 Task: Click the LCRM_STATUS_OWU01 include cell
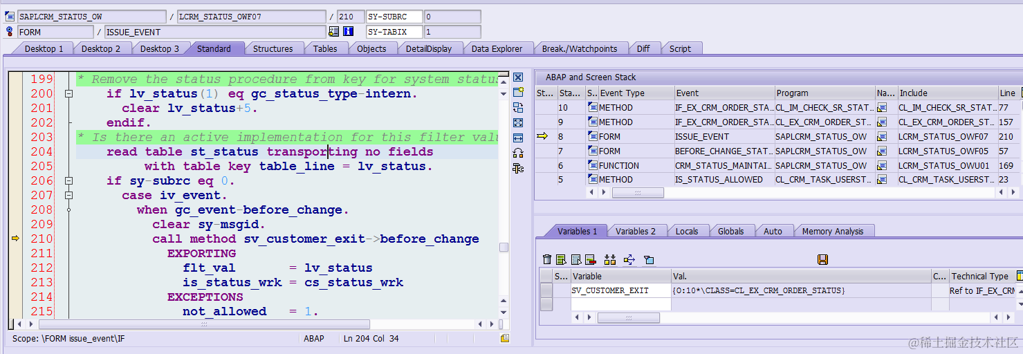[947, 165]
